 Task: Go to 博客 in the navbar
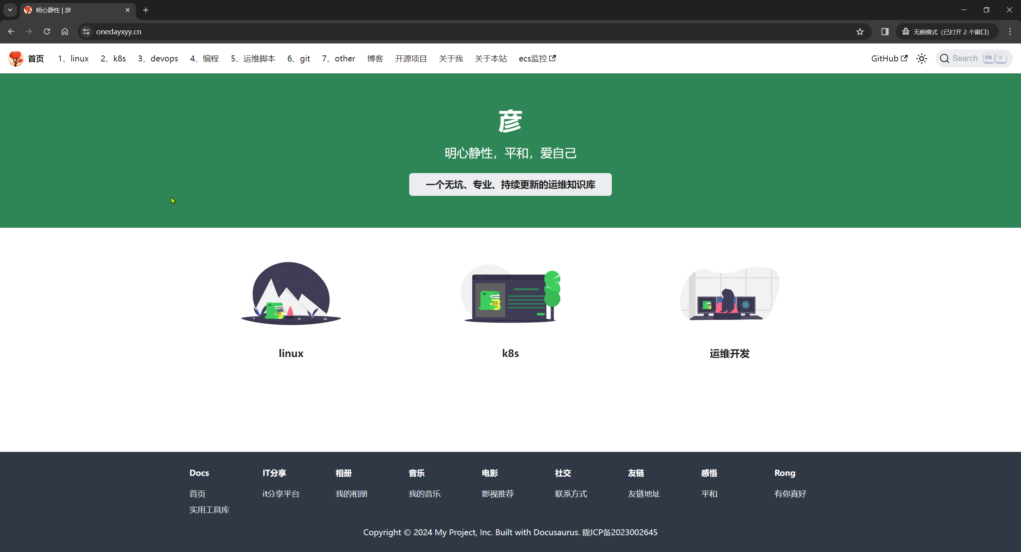pyautogui.click(x=375, y=59)
